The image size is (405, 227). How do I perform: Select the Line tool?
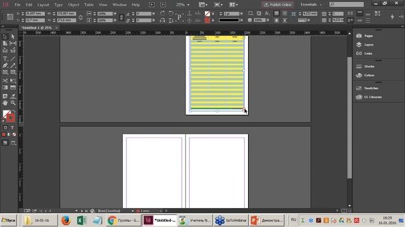pyautogui.click(x=13, y=59)
